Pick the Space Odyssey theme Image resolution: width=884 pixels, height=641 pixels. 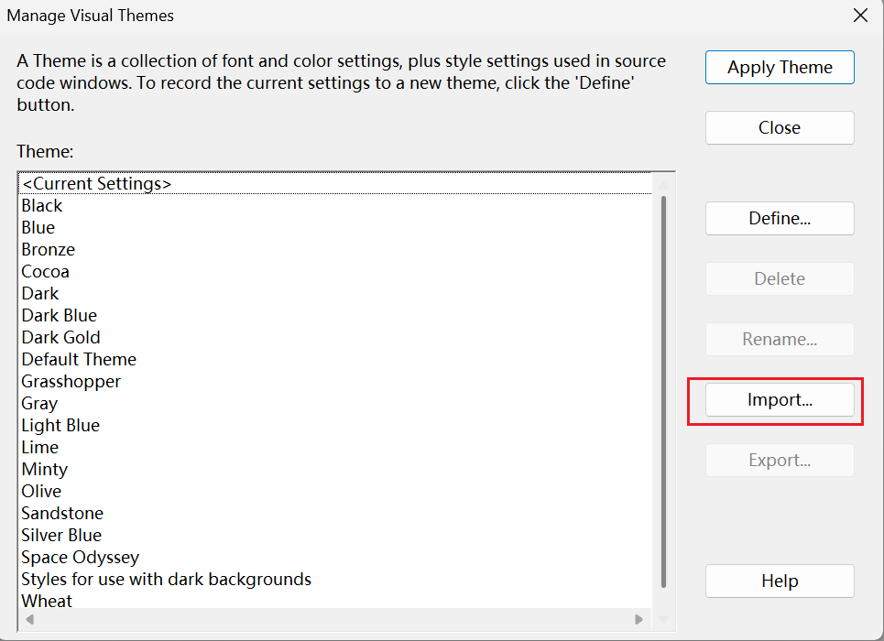335,558
